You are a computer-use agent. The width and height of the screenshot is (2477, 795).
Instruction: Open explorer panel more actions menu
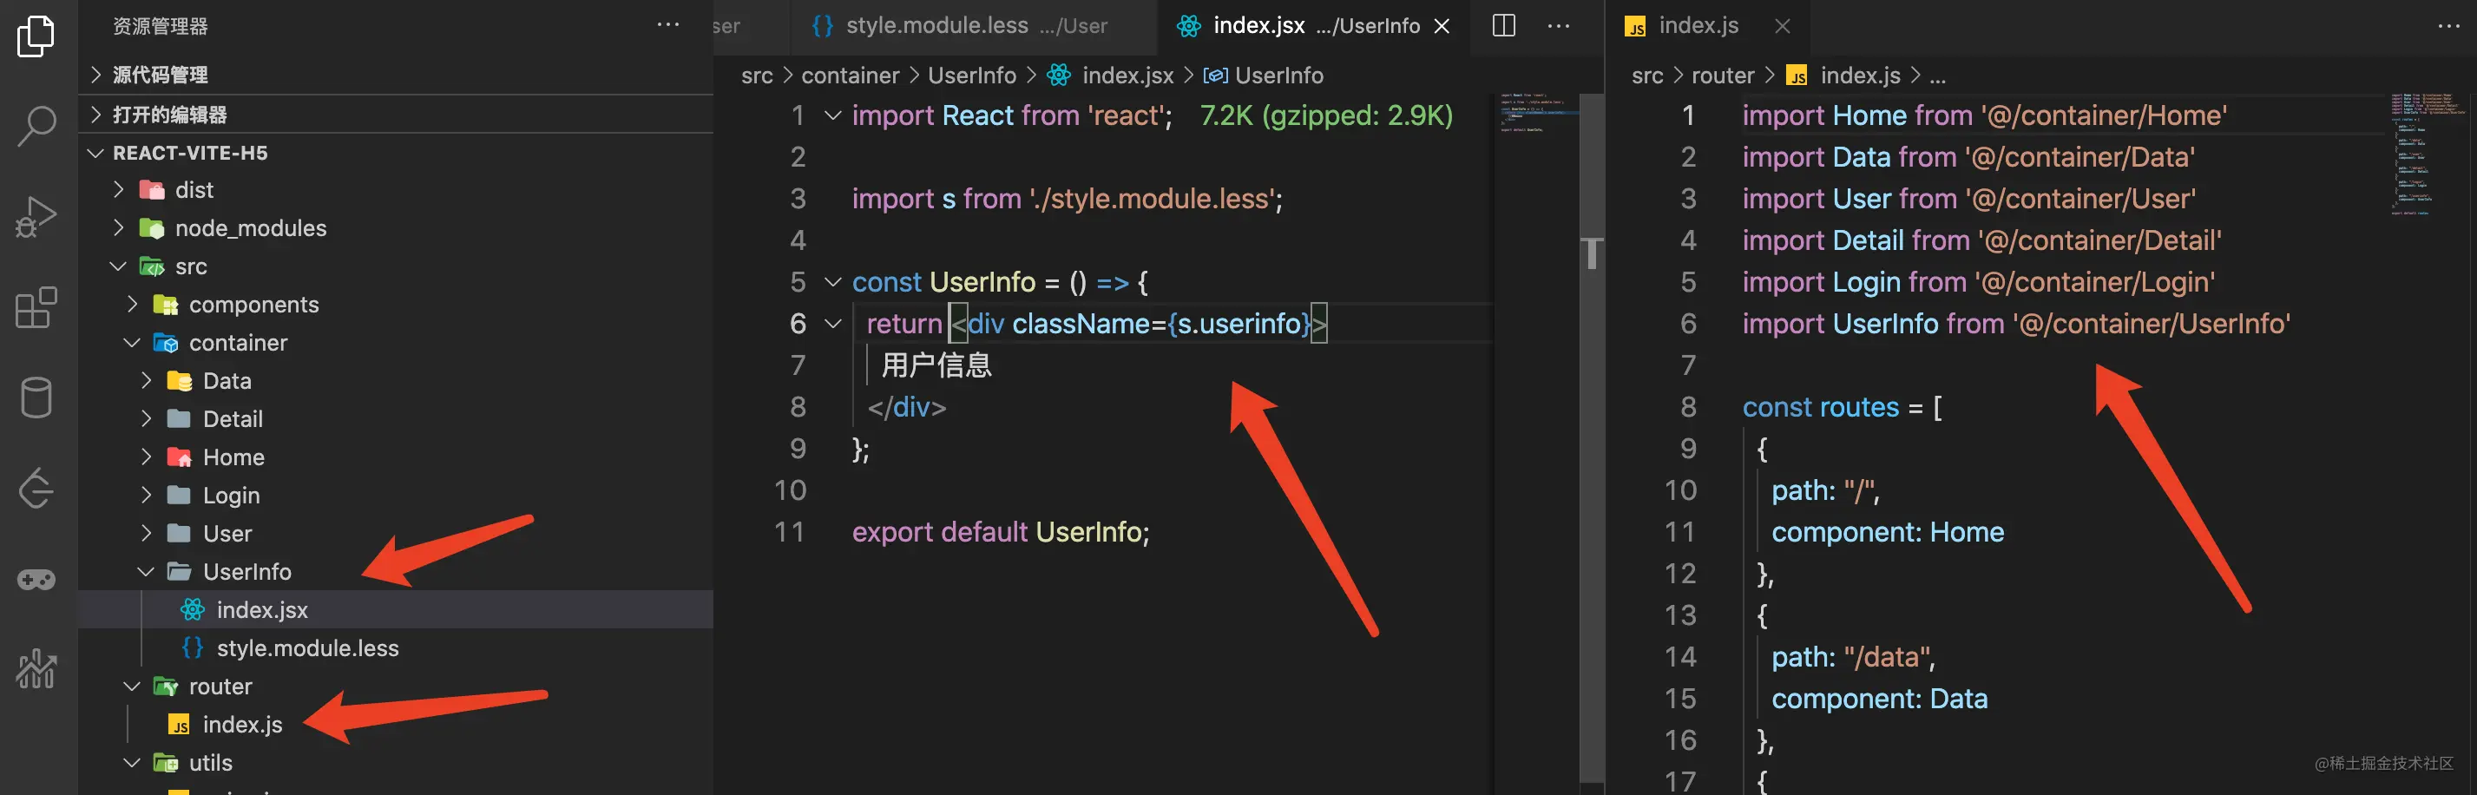click(x=668, y=25)
